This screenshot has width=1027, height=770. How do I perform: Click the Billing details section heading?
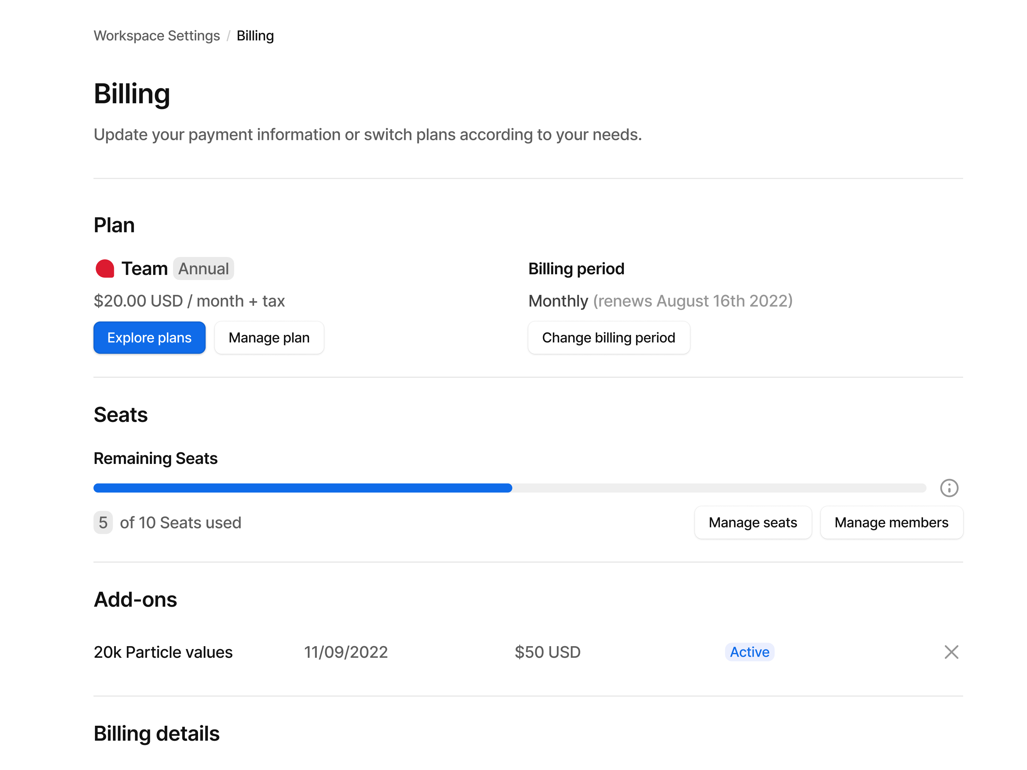point(157,733)
